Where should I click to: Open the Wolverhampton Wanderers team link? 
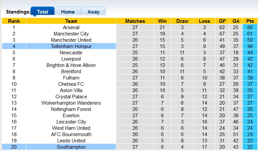coord(71,103)
